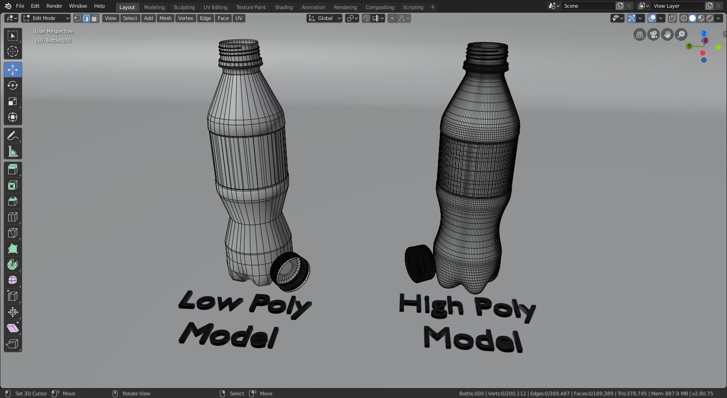Open the Vertex header menu
The height and width of the screenshot is (398, 727).
185,18
